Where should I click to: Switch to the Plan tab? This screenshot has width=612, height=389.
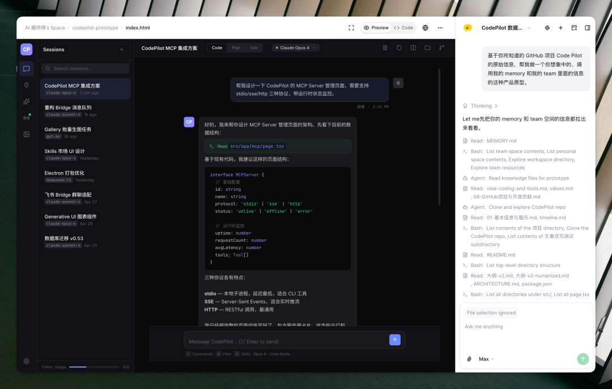point(235,48)
